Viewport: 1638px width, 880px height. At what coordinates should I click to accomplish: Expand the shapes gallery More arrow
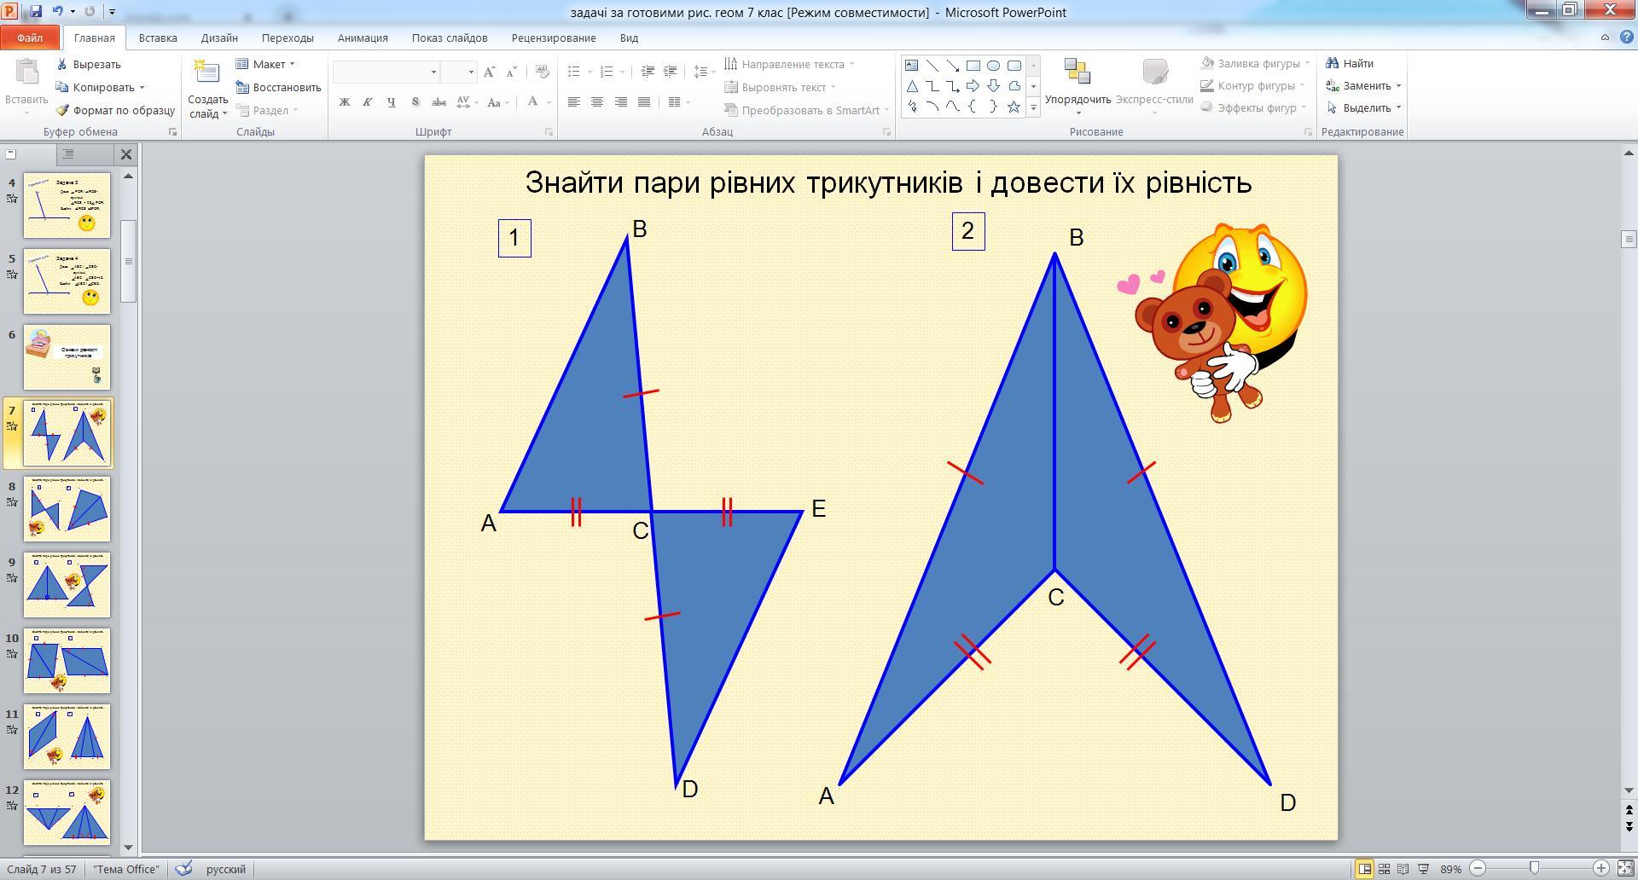(x=1033, y=107)
